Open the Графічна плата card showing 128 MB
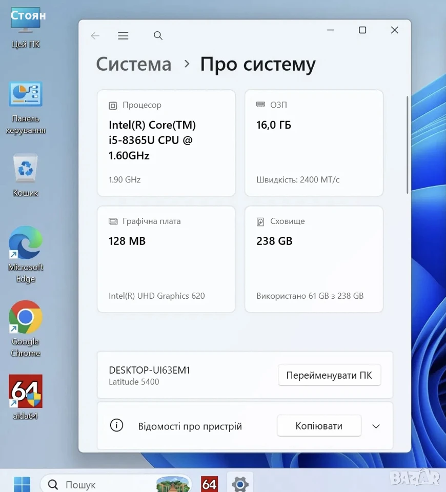446x492 pixels. tap(166, 259)
